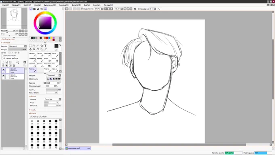275x155 pixels.
Task: Select the Move tool with cross arrows
Action: (x=30, y=49)
